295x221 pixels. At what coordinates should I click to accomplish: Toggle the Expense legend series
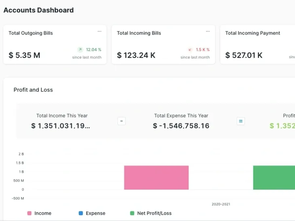92,213
